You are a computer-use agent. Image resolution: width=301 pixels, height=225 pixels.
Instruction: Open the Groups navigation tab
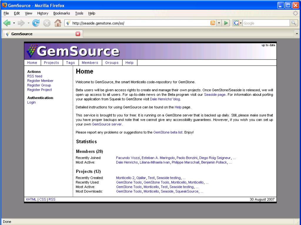[x=112, y=63]
